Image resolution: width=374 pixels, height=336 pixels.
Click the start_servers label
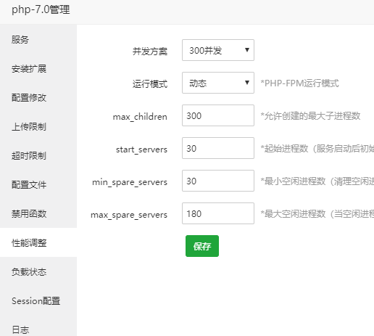click(x=141, y=149)
